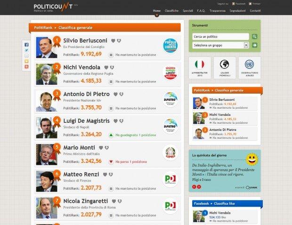Open Classifiche in the top navigation
The image size is (292, 225).
171,11
